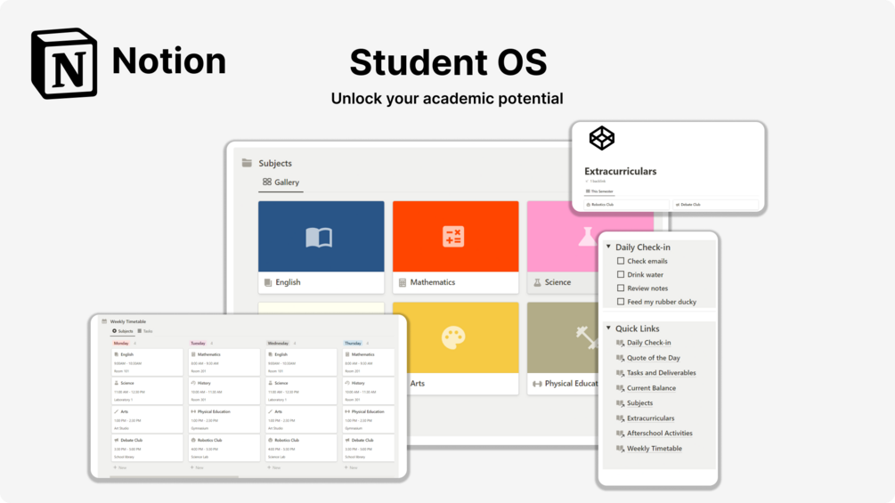Open Thursday's Debate Club timetable card
This screenshot has width=895, height=503.
pos(369,449)
